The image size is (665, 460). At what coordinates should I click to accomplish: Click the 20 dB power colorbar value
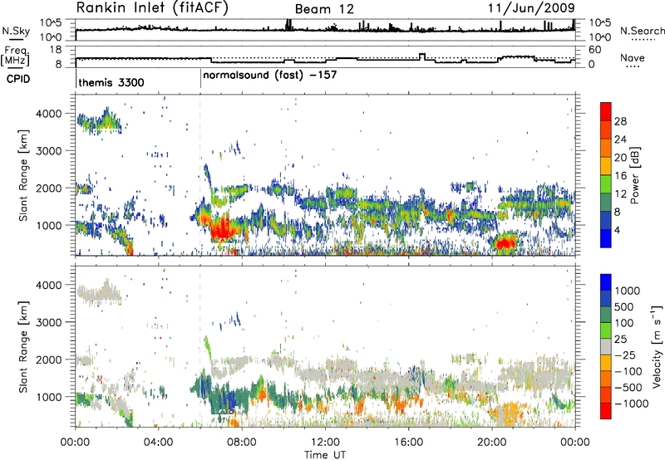(x=620, y=158)
